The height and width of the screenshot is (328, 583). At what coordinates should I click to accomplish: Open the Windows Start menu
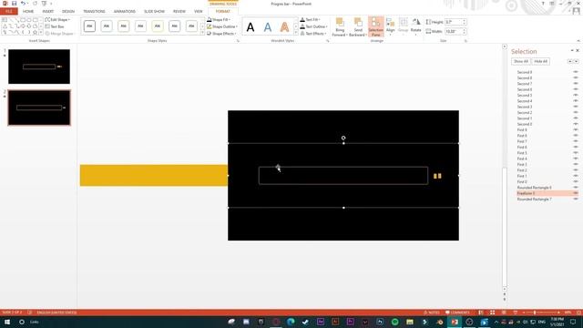pos(6,322)
